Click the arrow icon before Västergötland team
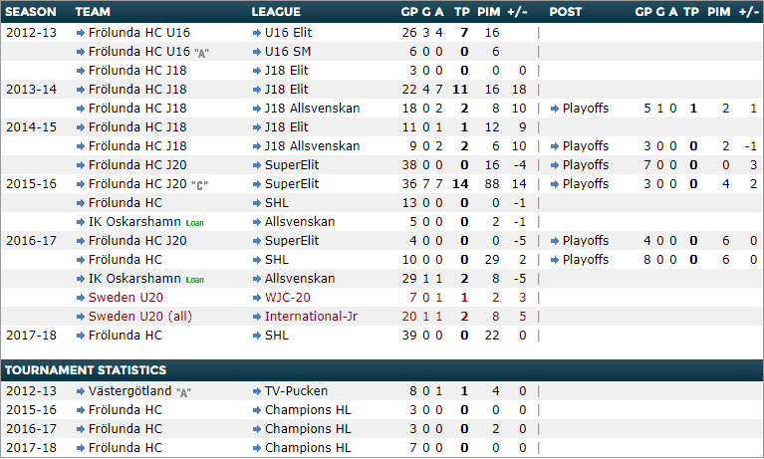Viewport: 764px width, 459px height. point(81,391)
